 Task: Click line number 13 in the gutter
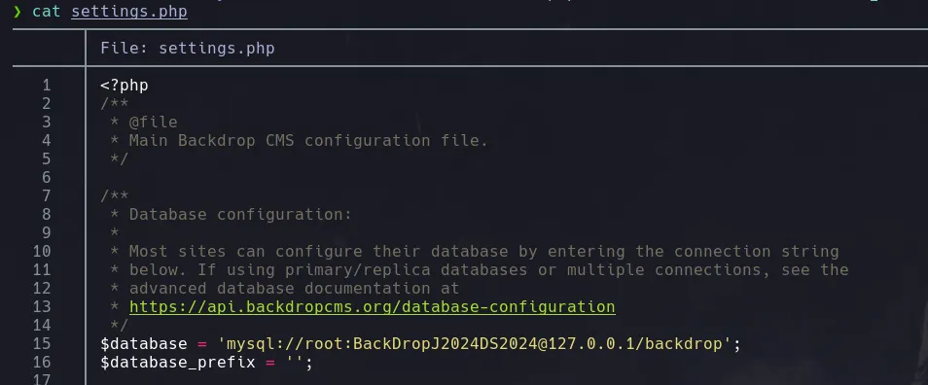[42, 307]
